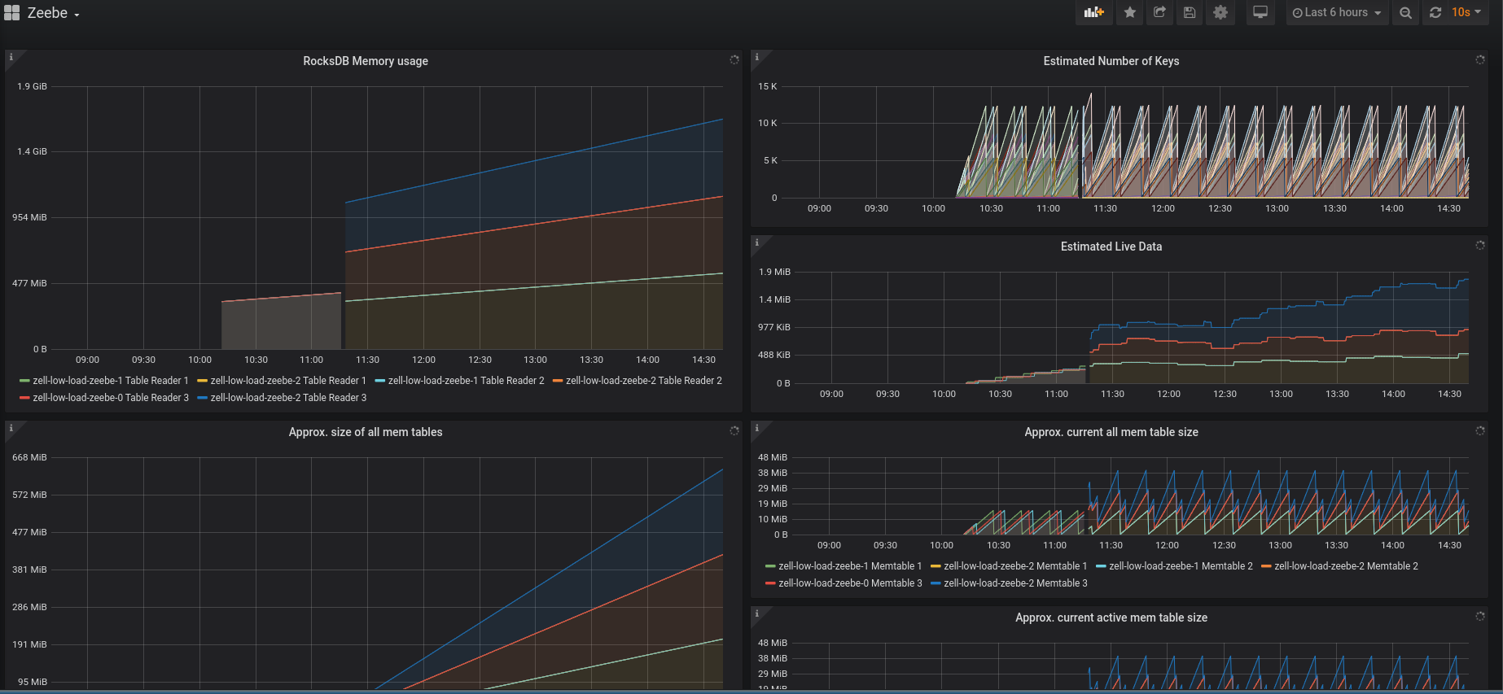This screenshot has width=1503, height=694.
Task: Toggle series zell-low-load-zeebe-2 Memtable 2
Action: [1347, 566]
